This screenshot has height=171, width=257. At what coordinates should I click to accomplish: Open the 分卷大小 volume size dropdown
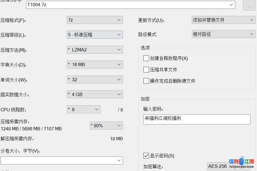pos(61,160)
